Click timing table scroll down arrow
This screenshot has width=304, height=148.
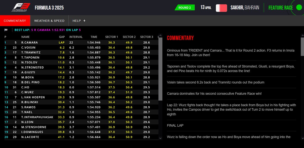coord(160,138)
